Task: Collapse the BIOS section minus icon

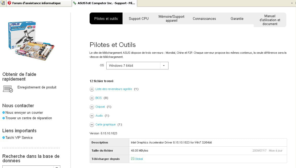Action: click(x=92, y=98)
